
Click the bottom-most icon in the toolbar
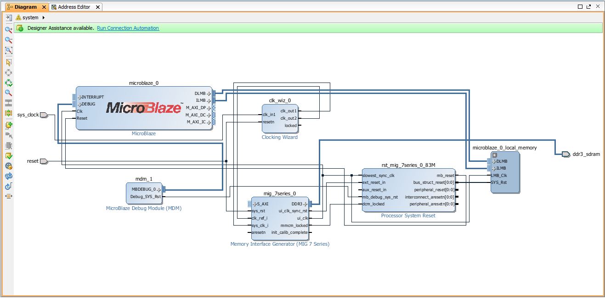click(9, 196)
